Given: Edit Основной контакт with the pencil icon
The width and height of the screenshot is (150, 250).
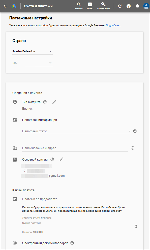Looking at the screenshot, I should pos(62,159).
